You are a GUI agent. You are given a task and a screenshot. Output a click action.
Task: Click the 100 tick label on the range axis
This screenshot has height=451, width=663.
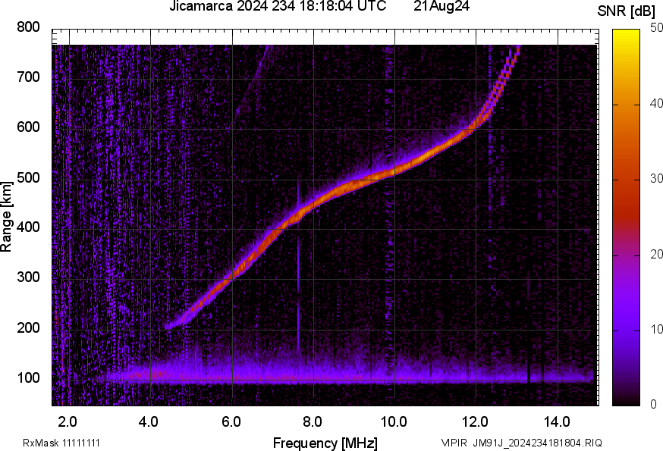click(x=28, y=377)
